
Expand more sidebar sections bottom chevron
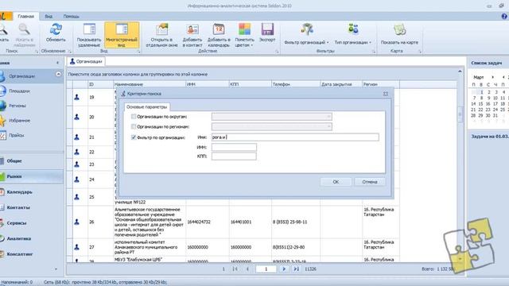[x=56, y=269]
